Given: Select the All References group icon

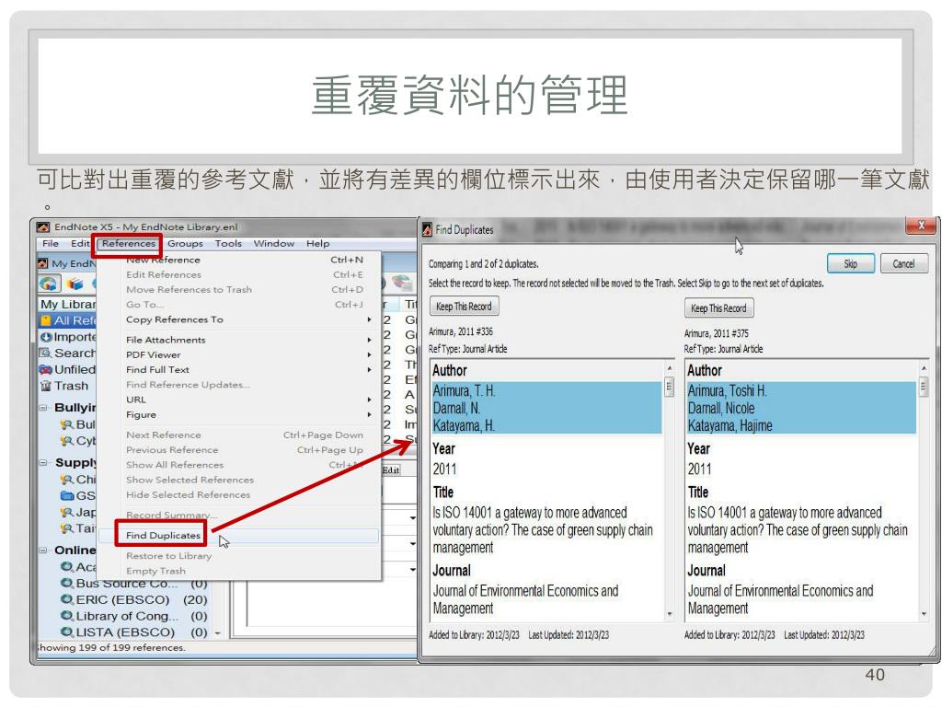Looking at the screenshot, I should tap(46, 320).
